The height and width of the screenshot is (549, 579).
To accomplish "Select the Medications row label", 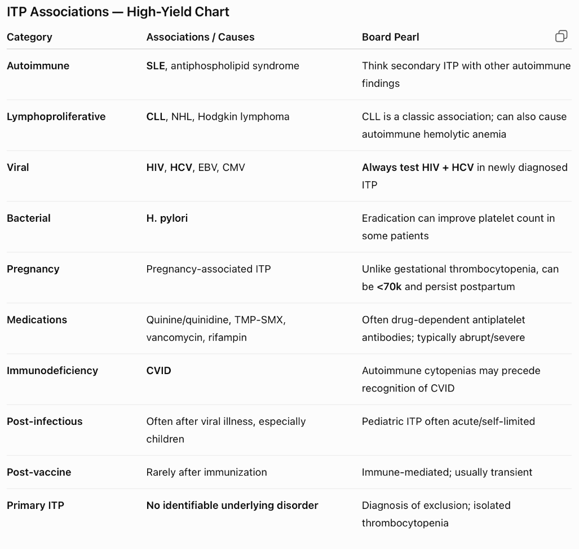I will click(37, 320).
